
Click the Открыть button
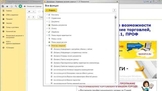pos(51,10)
